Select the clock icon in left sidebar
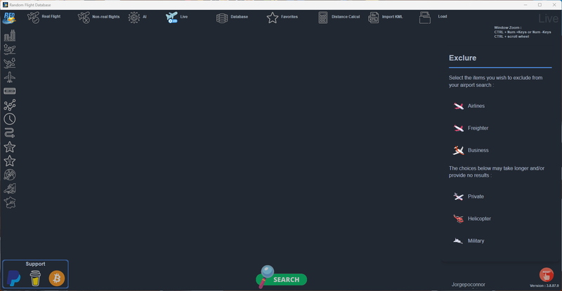 coord(9,119)
